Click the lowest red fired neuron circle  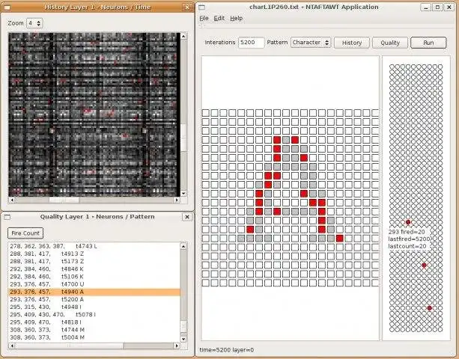click(430, 308)
